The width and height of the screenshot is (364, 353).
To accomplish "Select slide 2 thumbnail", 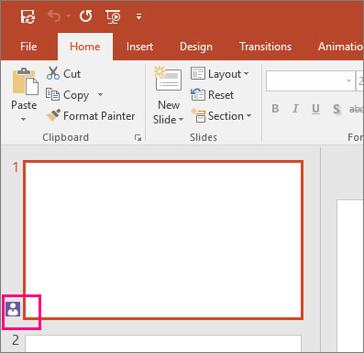I will [163, 344].
